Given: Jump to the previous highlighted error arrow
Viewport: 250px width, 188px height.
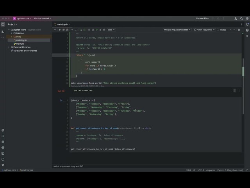Looking at the screenshot, I should click(x=230, y=30).
